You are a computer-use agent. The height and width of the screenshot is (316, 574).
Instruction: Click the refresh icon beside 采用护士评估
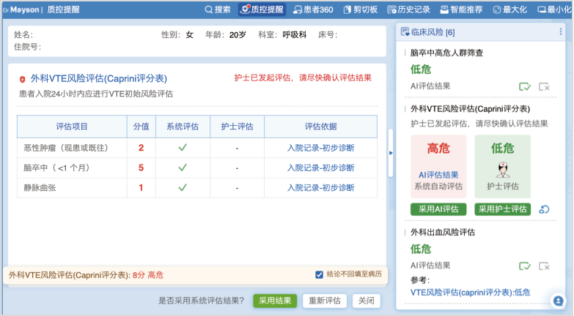click(544, 209)
